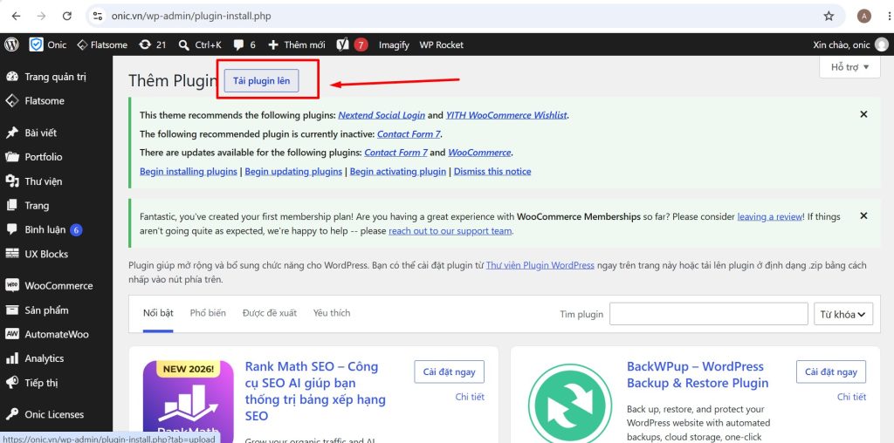This screenshot has width=894, height=443.
Task: Open Nextend Social Login link
Action: click(x=382, y=115)
